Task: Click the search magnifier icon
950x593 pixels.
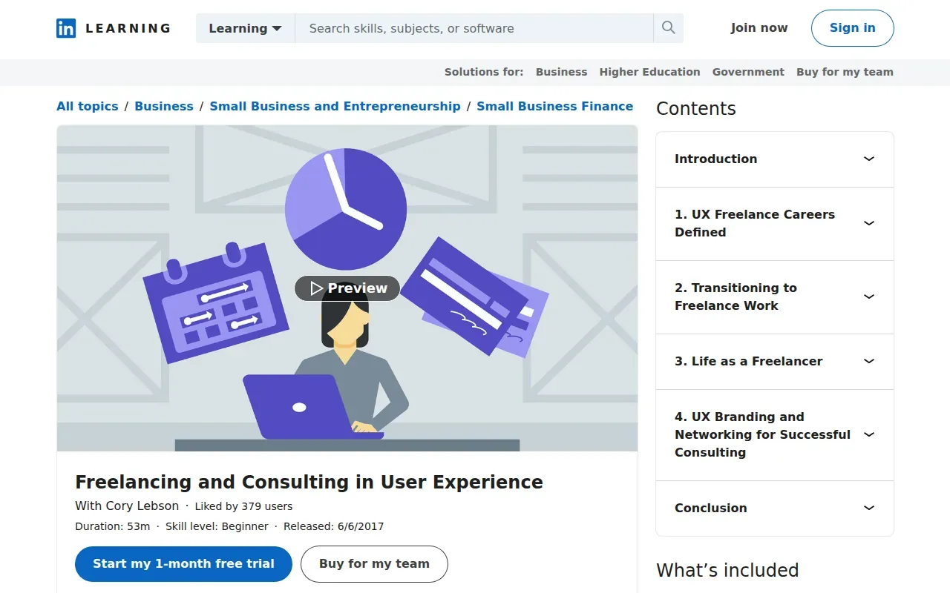Action: click(x=669, y=28)
